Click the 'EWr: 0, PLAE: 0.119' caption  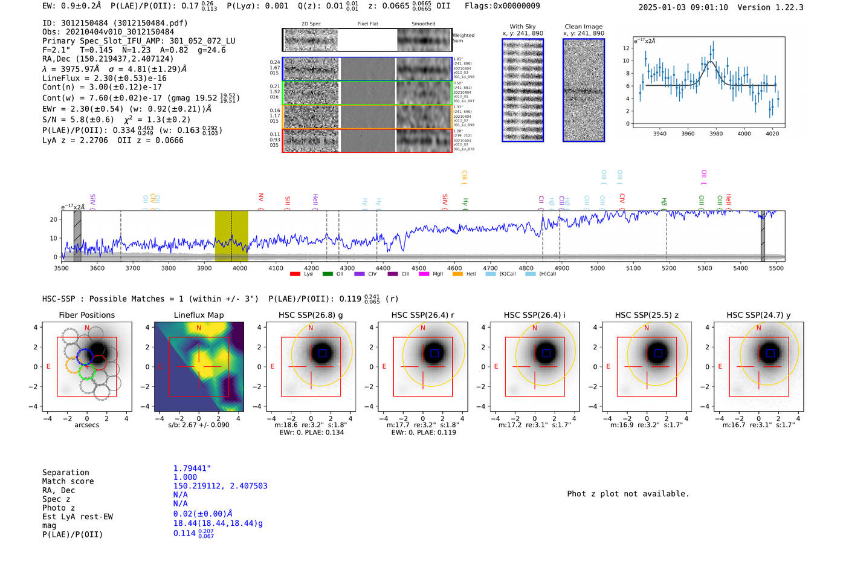pos(424,432)
